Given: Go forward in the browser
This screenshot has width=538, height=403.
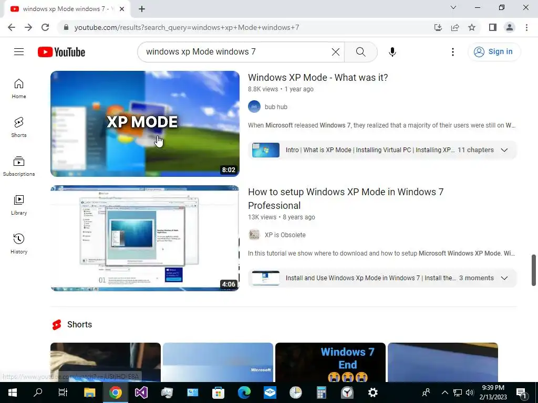Looking at the screenshot, I should click(x=28, y=27).
